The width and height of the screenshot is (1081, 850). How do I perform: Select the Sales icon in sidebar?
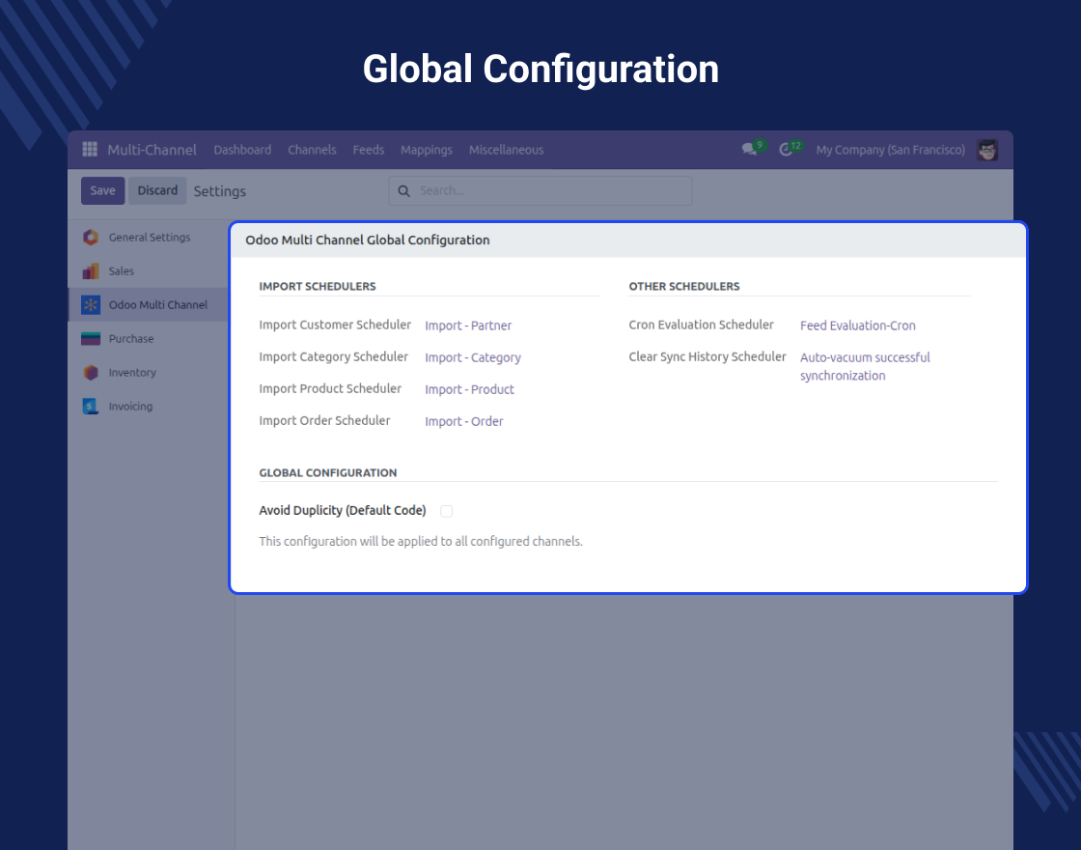pyautogui.click(x=91, y=271)
